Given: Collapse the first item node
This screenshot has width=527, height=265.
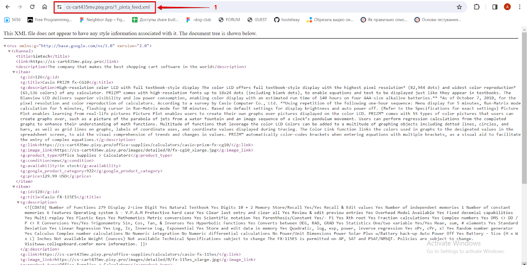Looking at the screenshot, I should (14, 72).
